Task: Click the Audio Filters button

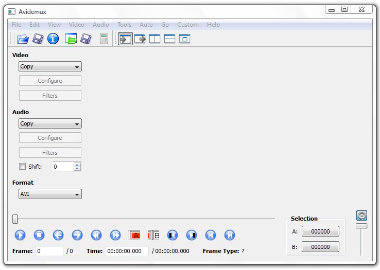Action: point(50,153)
